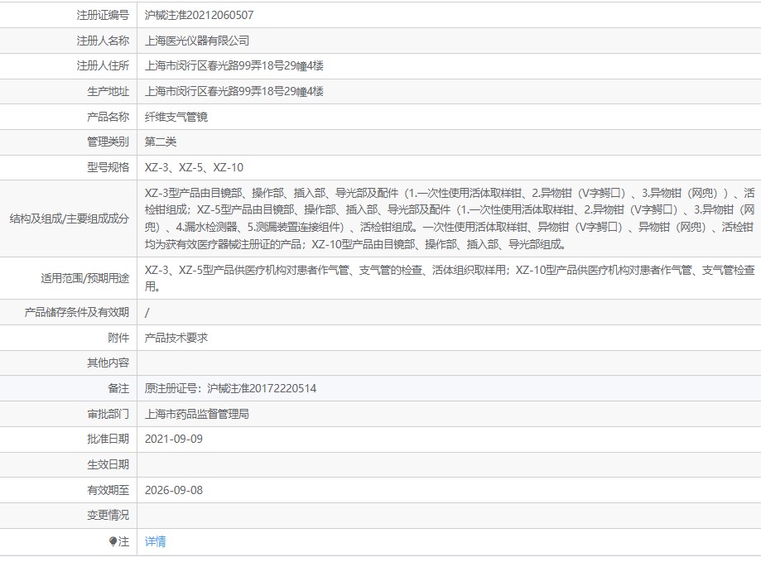Select expiry date 2026-09-08
Image resolution: width=761 pixels, height=562 pixels.
click(x=174, y=490)
